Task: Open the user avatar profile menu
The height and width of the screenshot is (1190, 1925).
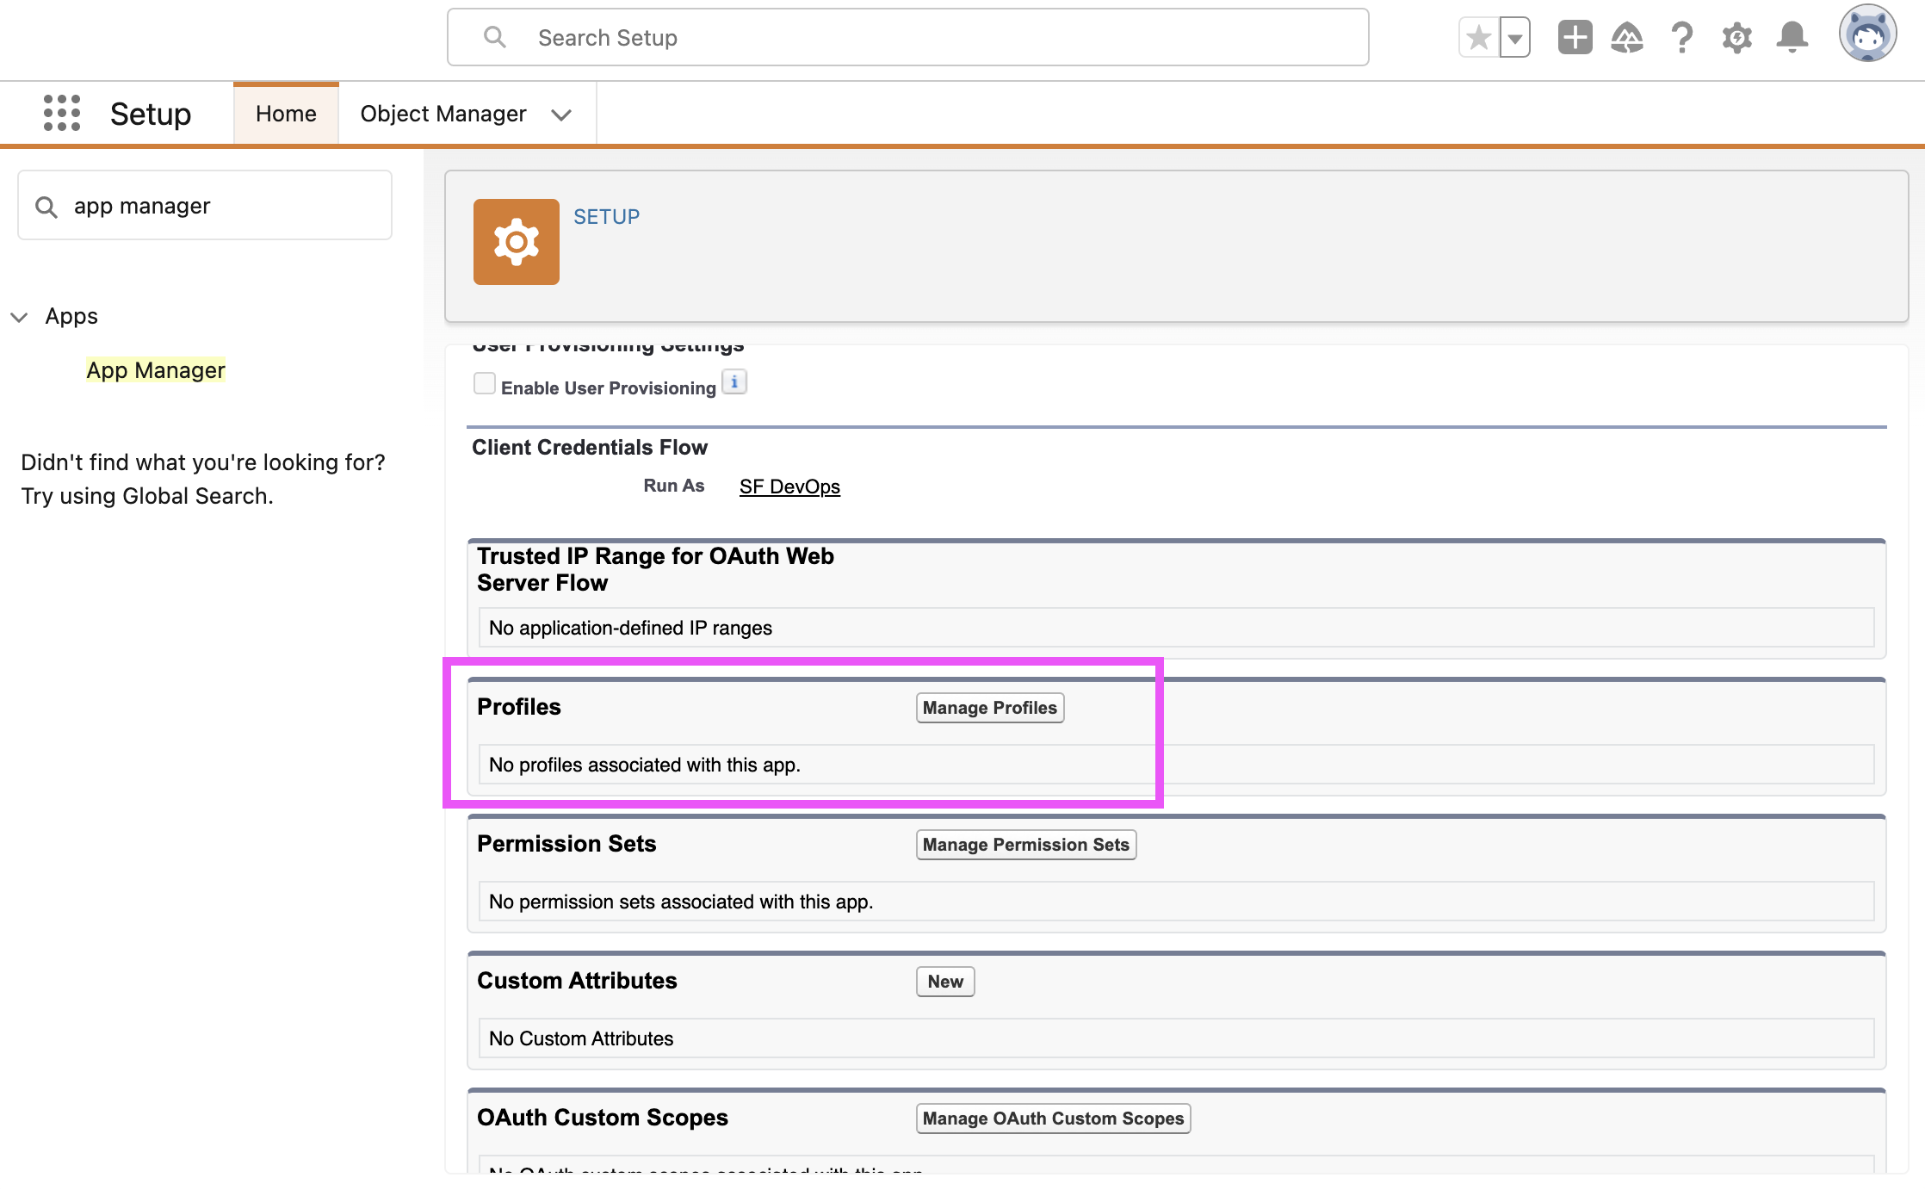Action: click(x=1866, y=34)
